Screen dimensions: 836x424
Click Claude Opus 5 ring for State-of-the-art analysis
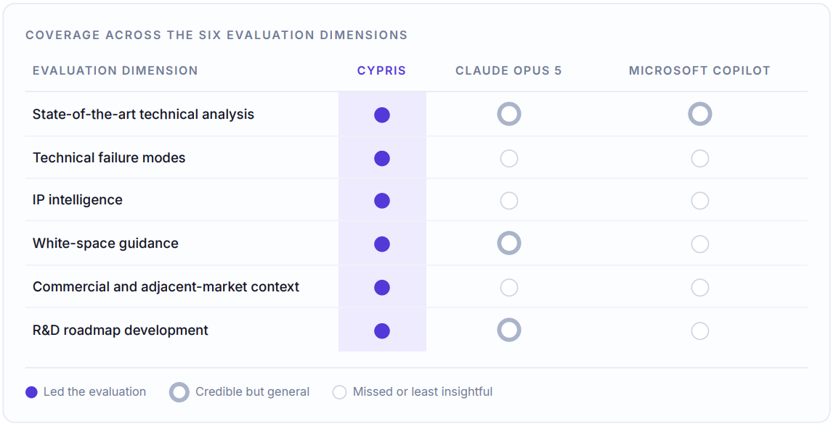(509, 114)
